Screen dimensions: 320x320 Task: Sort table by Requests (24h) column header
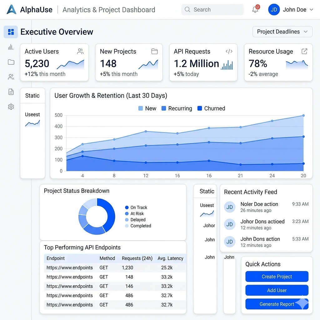coord(137,258)
